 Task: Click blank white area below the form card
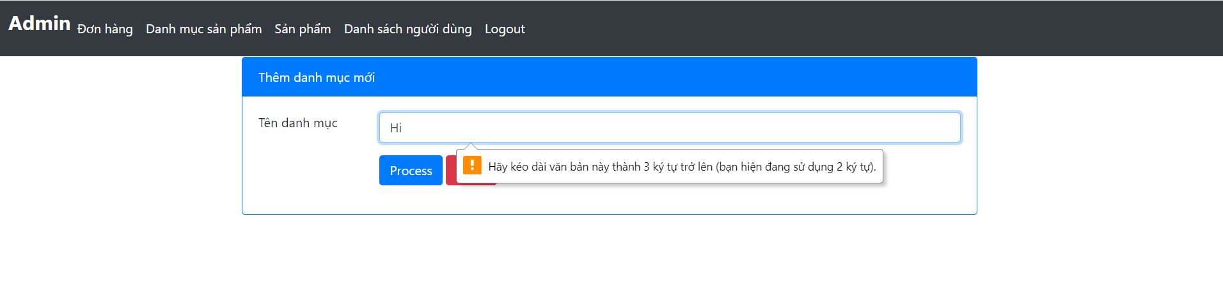coord(609,262)
